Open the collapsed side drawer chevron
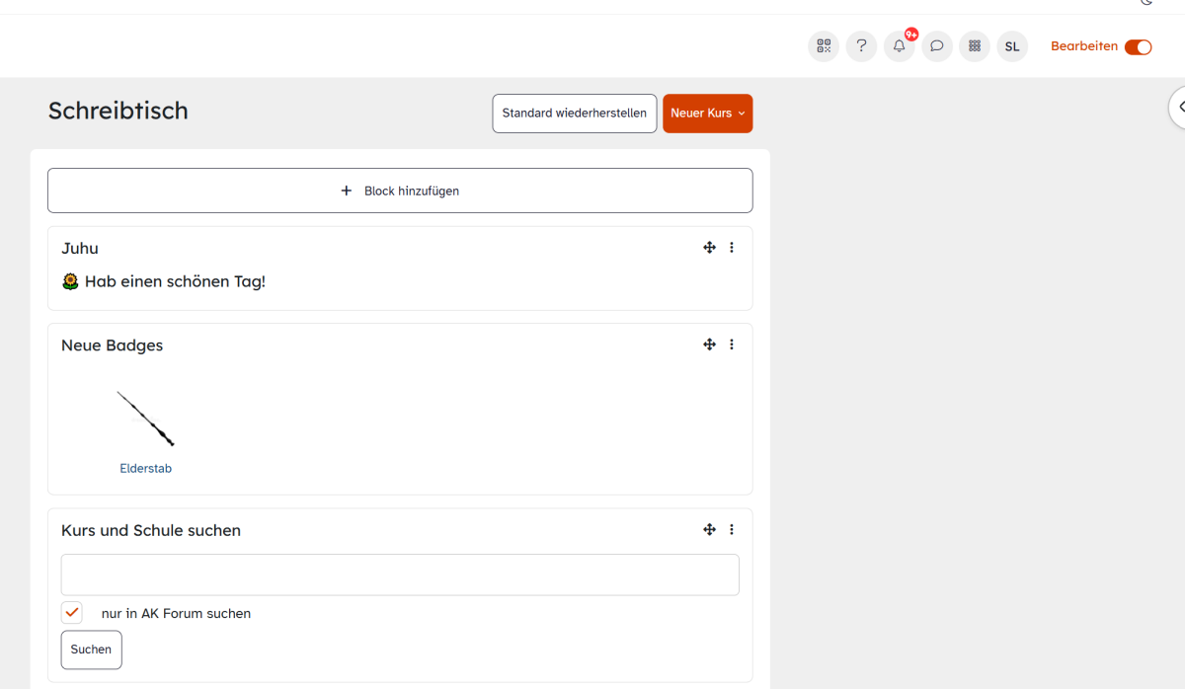Viewport: 1185px width, 689px height. [x=1179, y=108]
